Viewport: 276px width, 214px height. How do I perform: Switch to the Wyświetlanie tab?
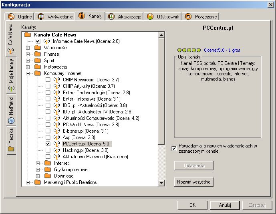tap(56, 16)
